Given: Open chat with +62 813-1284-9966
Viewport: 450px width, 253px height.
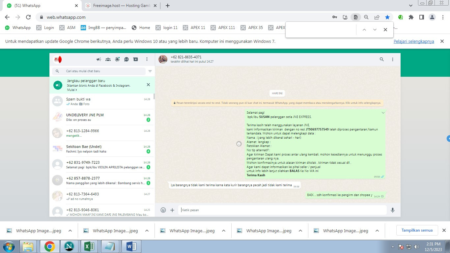Looking at the screenshot, I should click(x=101, y=133).
